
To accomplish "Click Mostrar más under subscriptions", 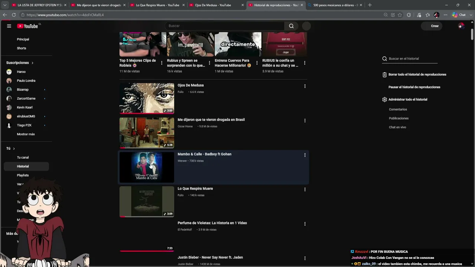I will point(26,134).
